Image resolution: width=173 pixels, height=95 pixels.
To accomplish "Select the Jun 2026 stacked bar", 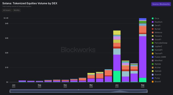I will tap(117, 56).
